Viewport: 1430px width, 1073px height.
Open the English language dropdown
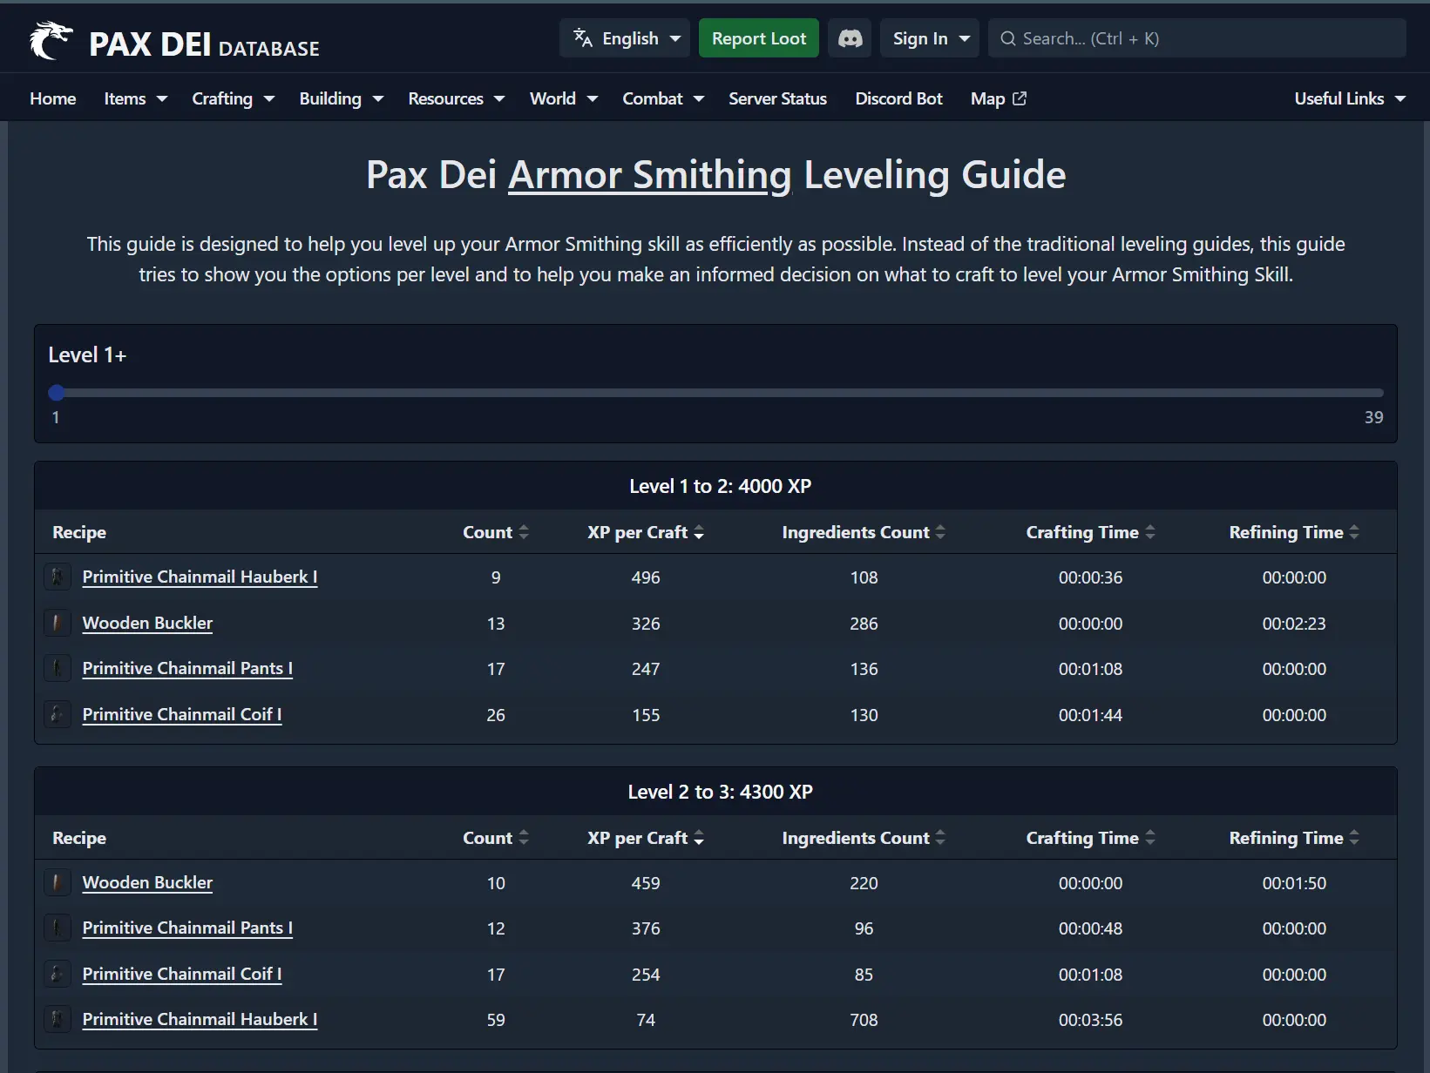(x=625, y=38)
